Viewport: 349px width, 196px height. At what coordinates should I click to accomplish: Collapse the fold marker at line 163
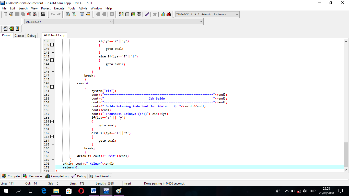(52, 137)
